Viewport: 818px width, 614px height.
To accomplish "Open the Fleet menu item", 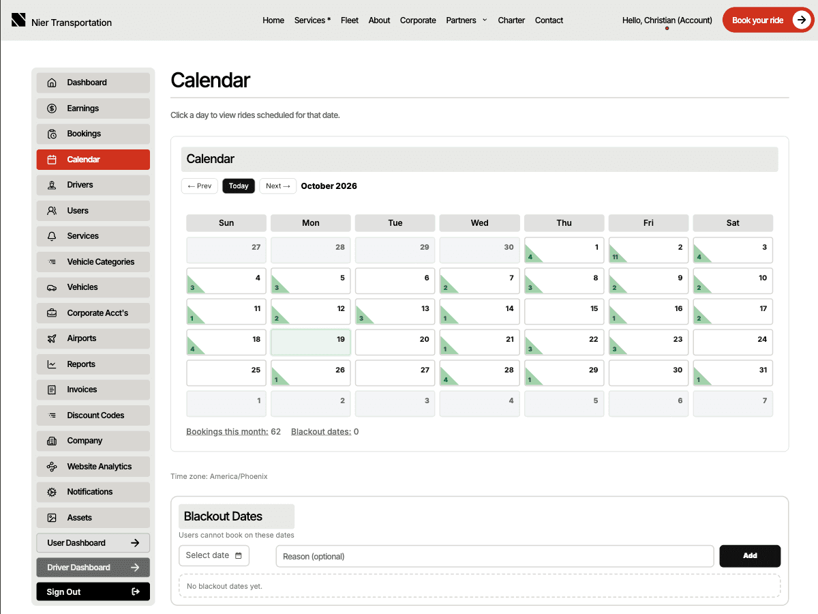I will (350, 20).
